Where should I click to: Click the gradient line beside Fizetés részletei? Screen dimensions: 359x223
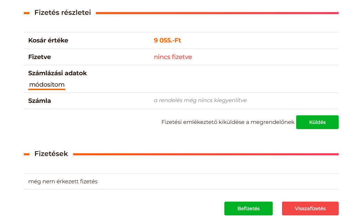coord(217,13)
